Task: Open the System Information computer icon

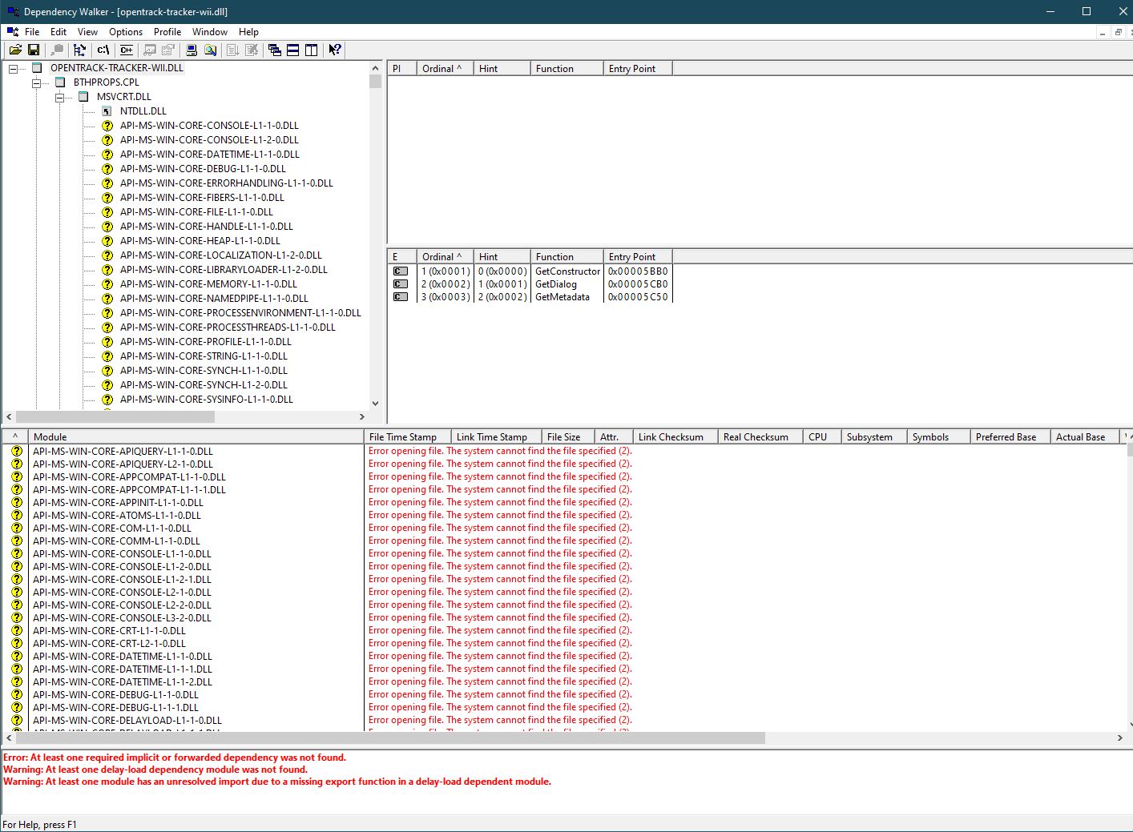Action: pos(192,50)
